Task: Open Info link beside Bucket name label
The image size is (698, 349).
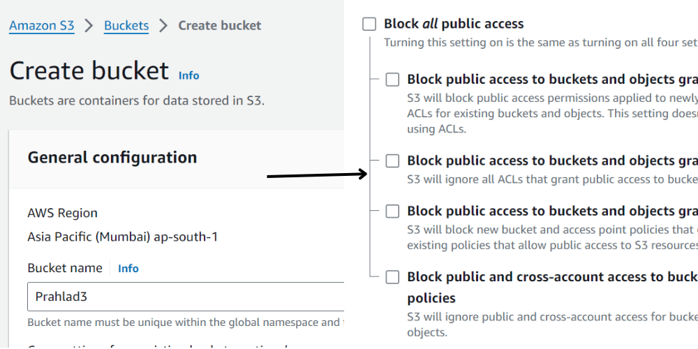Action: (x=128, y=268)
